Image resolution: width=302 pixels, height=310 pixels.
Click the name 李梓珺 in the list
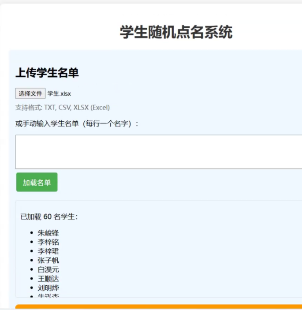pos(48,251)
